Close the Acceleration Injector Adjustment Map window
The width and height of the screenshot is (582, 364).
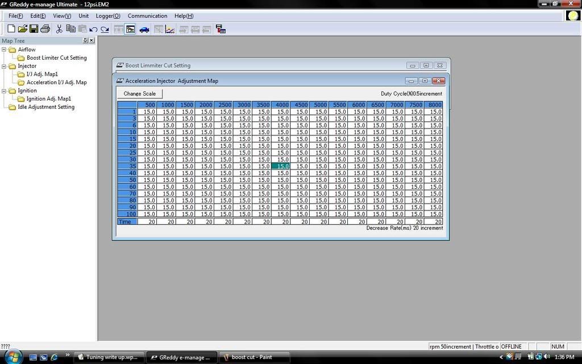[438, 81]
